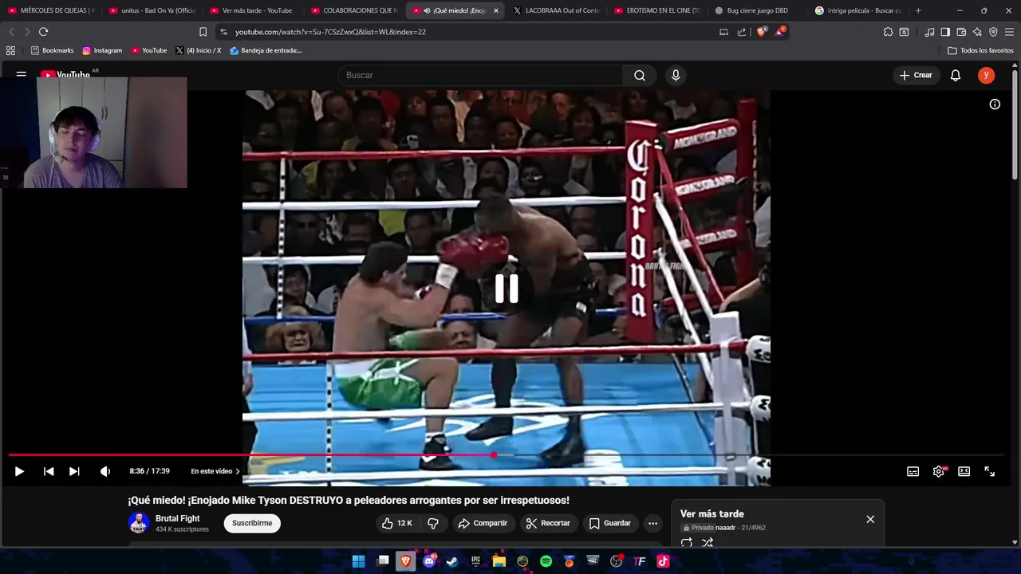The image size is (1021, 574).
Task: Open browser extensions puzzle icon
Action: (x=888, y=32)
